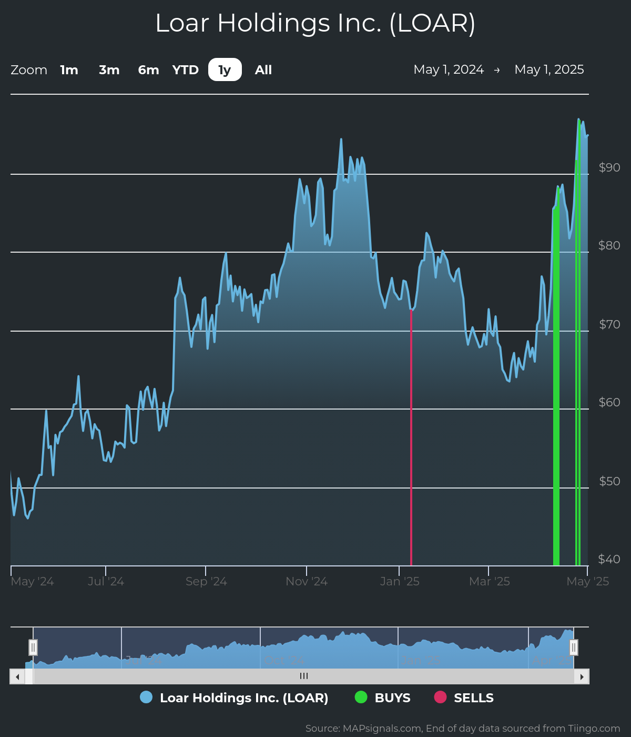The image size is (631, 737).
Task: Click the $80 y-axis label
Action: click(609, 245)
